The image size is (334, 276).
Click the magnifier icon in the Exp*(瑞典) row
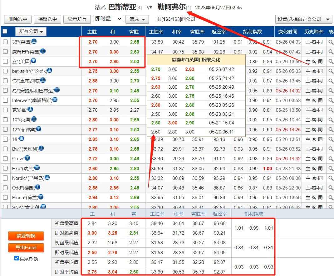pyautogui.click(x=331, y=169)
